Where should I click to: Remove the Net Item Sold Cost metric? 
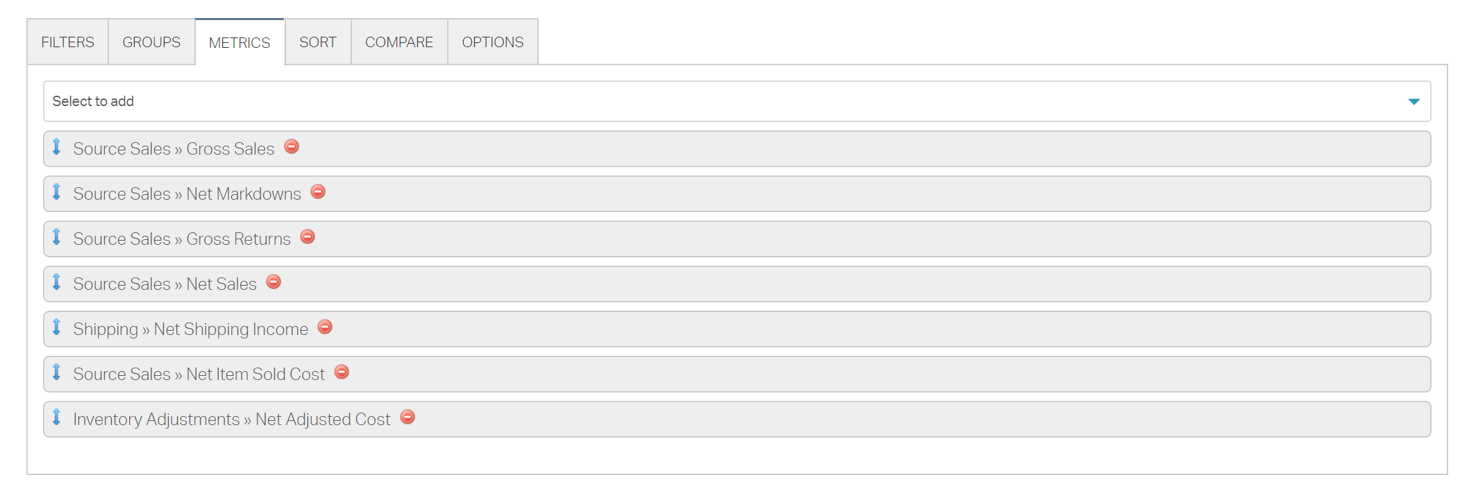342,372
